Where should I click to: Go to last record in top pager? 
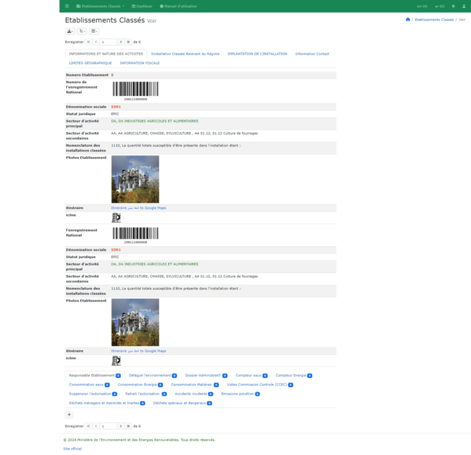pyautogui.click(x=128, y=42)
